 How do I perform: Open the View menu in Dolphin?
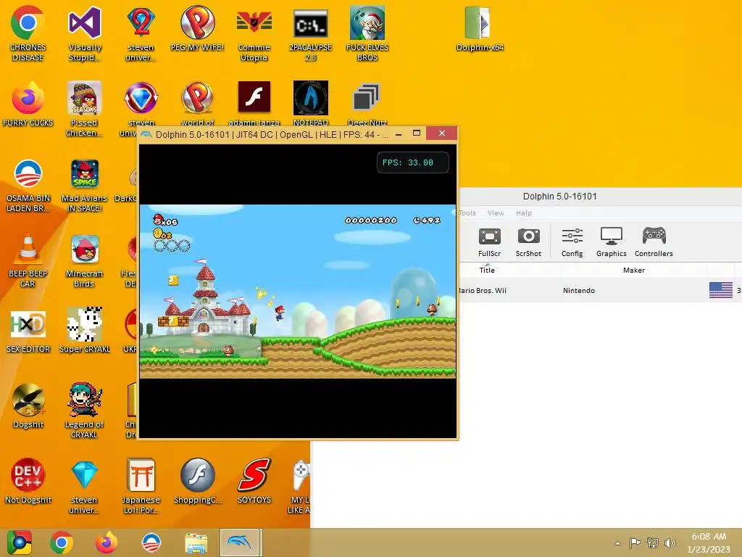click(x=496, y=213)
